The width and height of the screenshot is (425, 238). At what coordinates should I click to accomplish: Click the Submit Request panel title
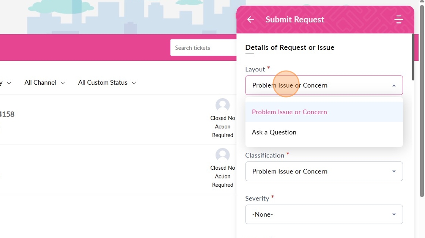coord(295,19)
